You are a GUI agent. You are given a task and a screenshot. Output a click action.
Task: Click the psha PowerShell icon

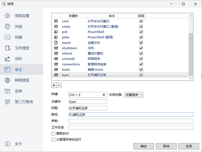pos(56,37)
